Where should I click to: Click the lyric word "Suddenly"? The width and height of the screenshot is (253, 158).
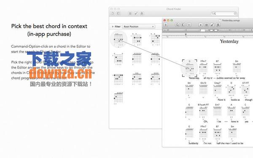(x=193, y=143)
